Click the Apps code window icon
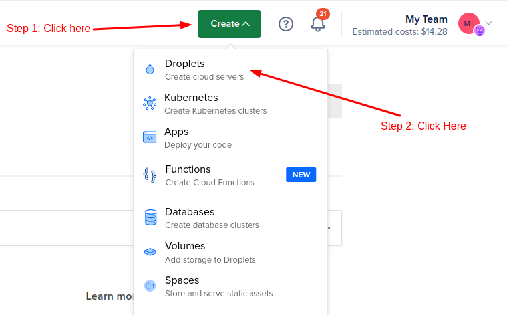The height and width of the screenshot is (315, 507). pos(150,137)
